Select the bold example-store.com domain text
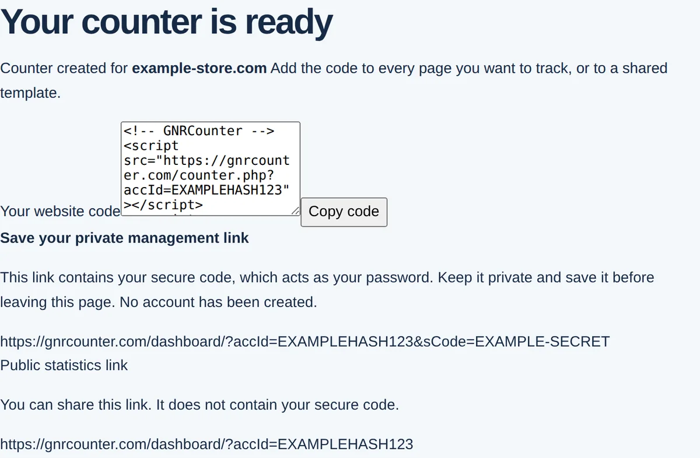The width and height of the screenshot is (700, 458). (199, 68)
